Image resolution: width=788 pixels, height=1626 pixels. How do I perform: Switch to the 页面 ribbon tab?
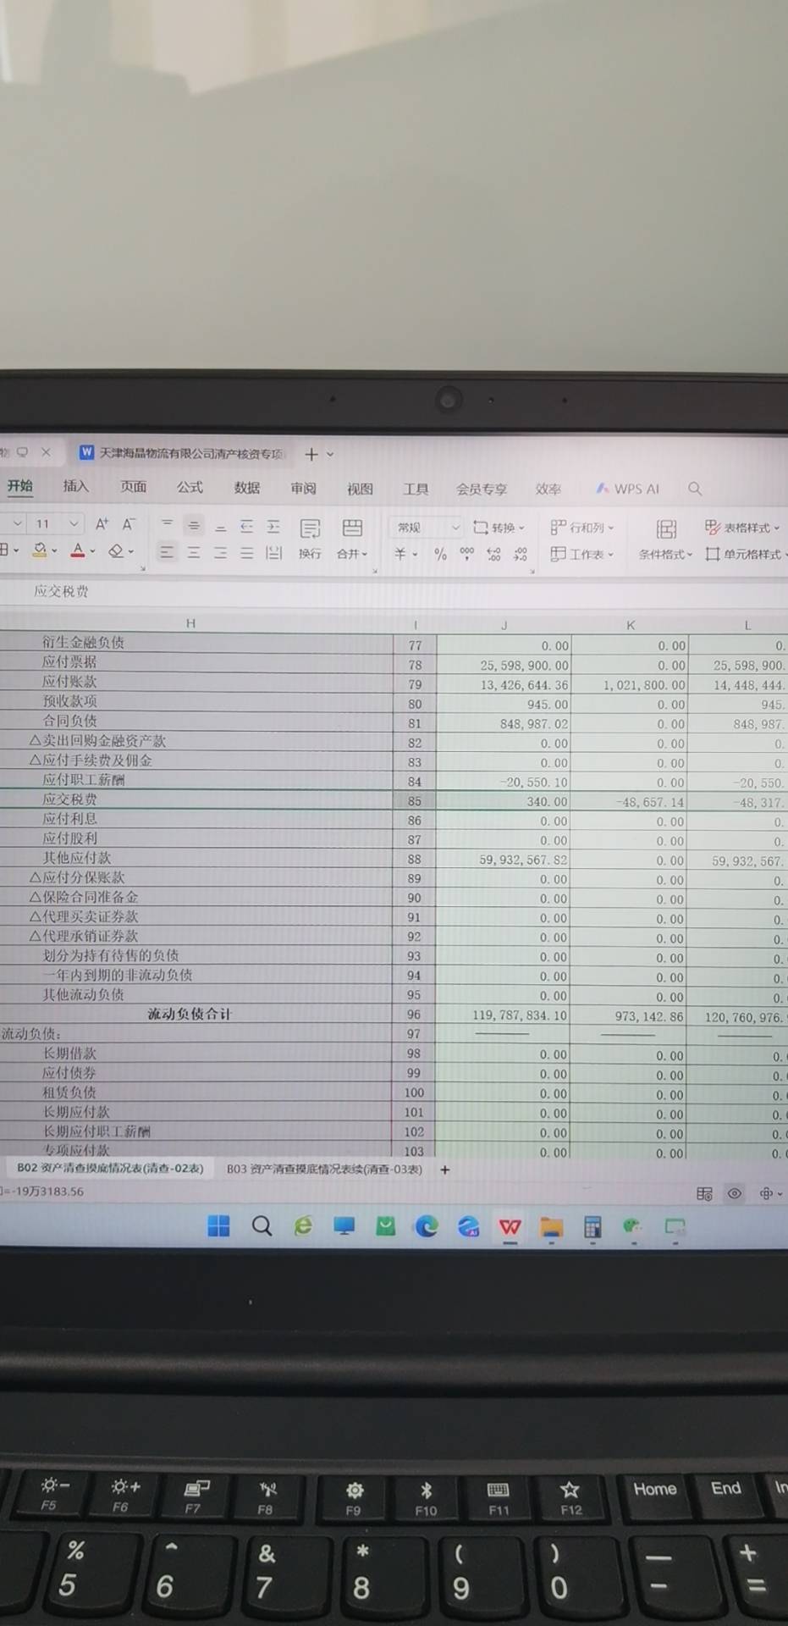pyautogui.click(x=133, y=487)
